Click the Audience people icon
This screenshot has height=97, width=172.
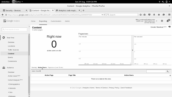coord(4,67)
